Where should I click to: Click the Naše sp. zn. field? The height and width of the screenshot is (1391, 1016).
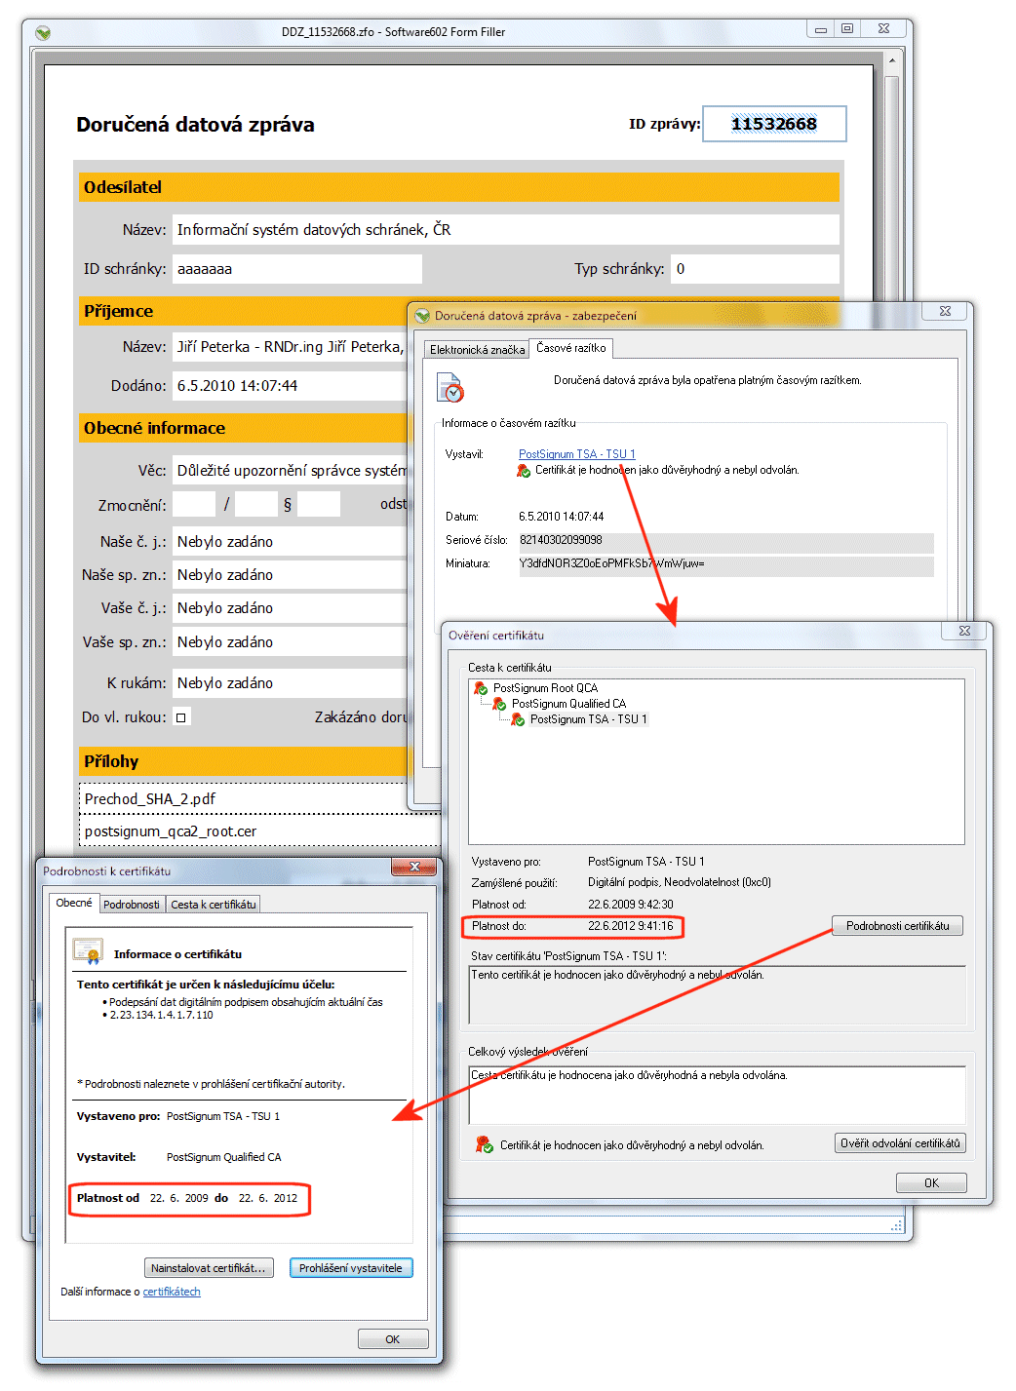(290, 575)
